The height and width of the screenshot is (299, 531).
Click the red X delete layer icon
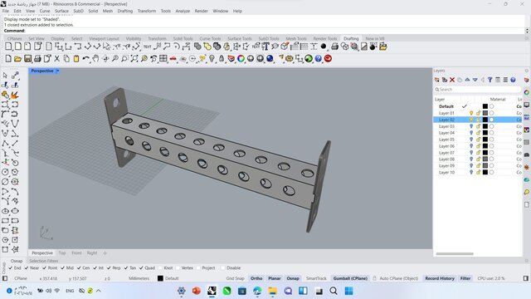click(x=452, y=80)
